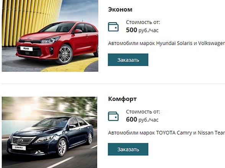Click the red car's front alloy wheel
Screen dimensions: 225x168
coord(65,55)
